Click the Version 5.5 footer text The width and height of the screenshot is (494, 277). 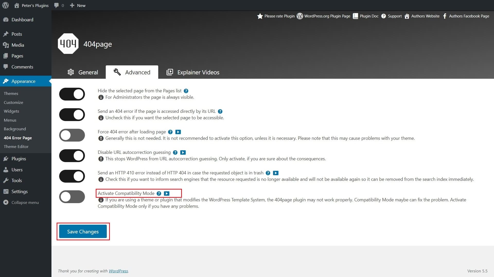477,271
